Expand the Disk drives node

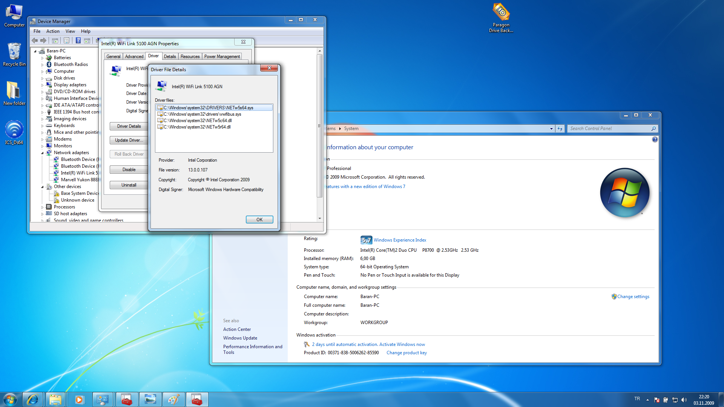click(x=42, y=78)
